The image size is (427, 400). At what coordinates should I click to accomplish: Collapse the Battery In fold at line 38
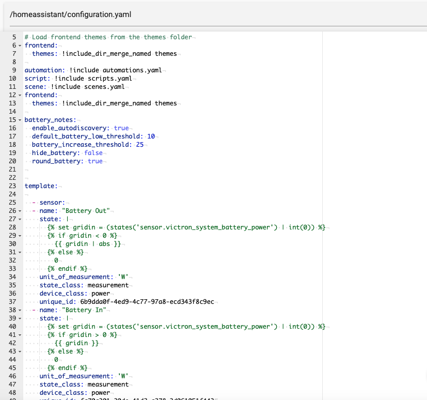click(x=20, y=310)
